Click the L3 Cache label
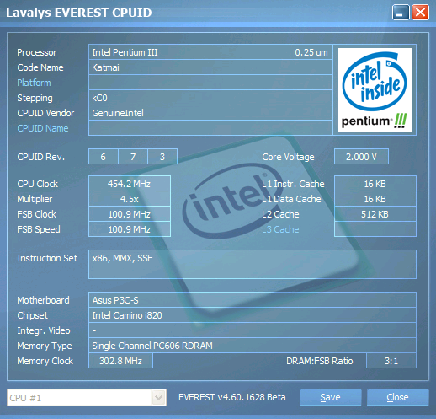436x419 pixels. [x=280, y=229]
